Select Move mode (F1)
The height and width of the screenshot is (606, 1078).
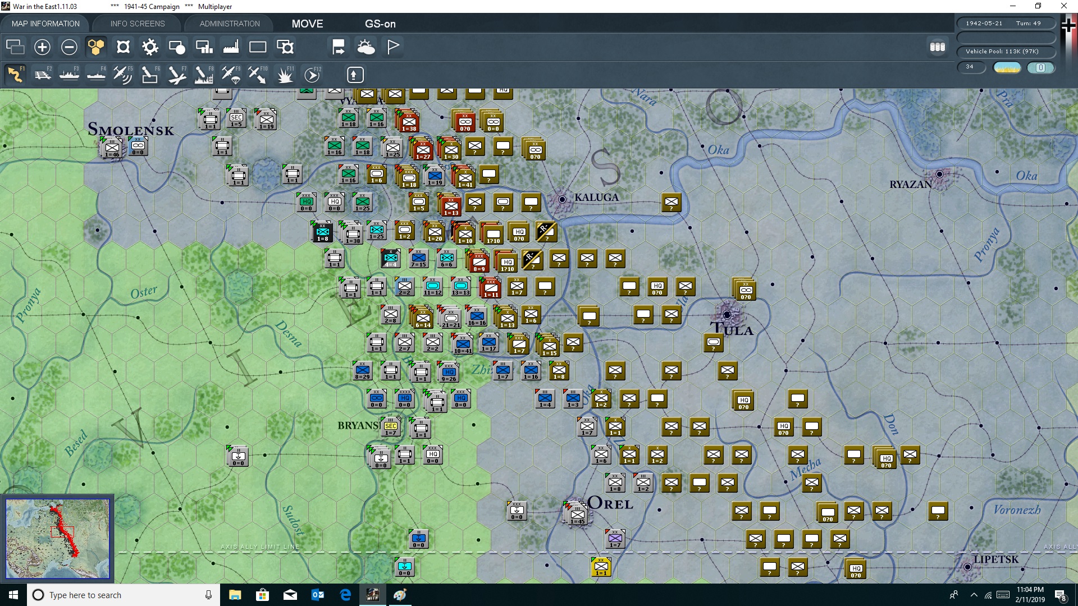(x=15, y=75)
